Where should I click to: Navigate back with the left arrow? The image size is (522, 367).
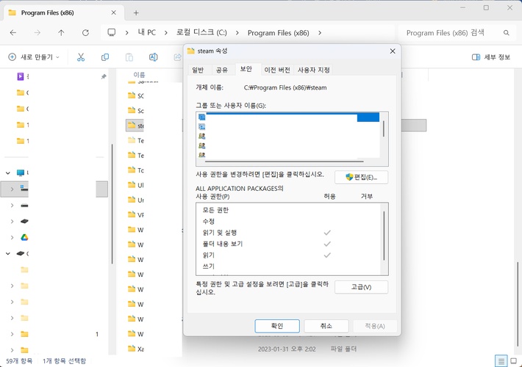[13, 33]
